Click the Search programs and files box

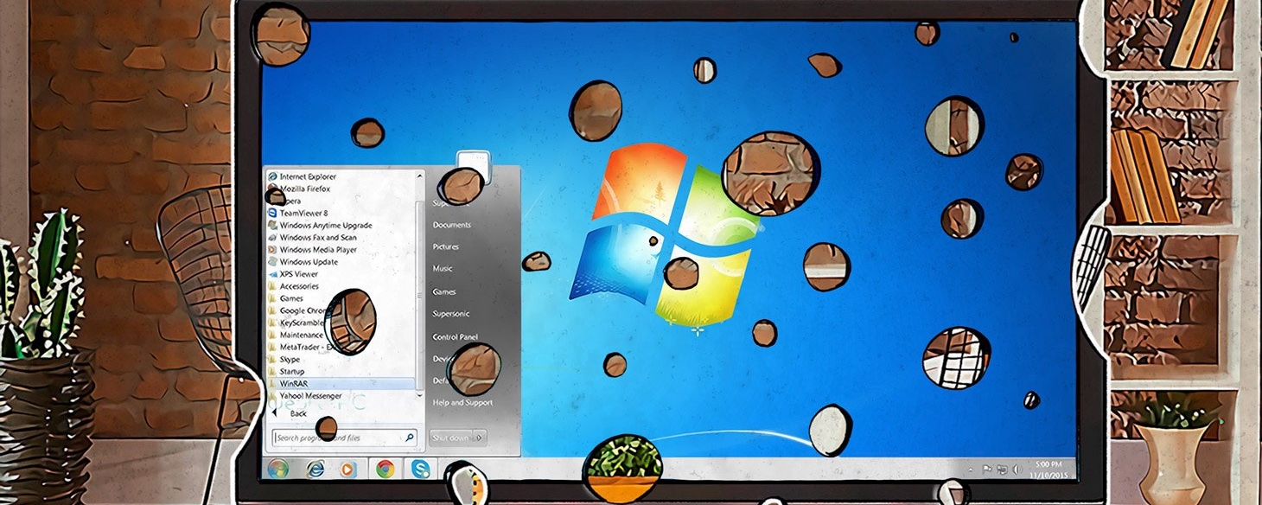point(337,438)
